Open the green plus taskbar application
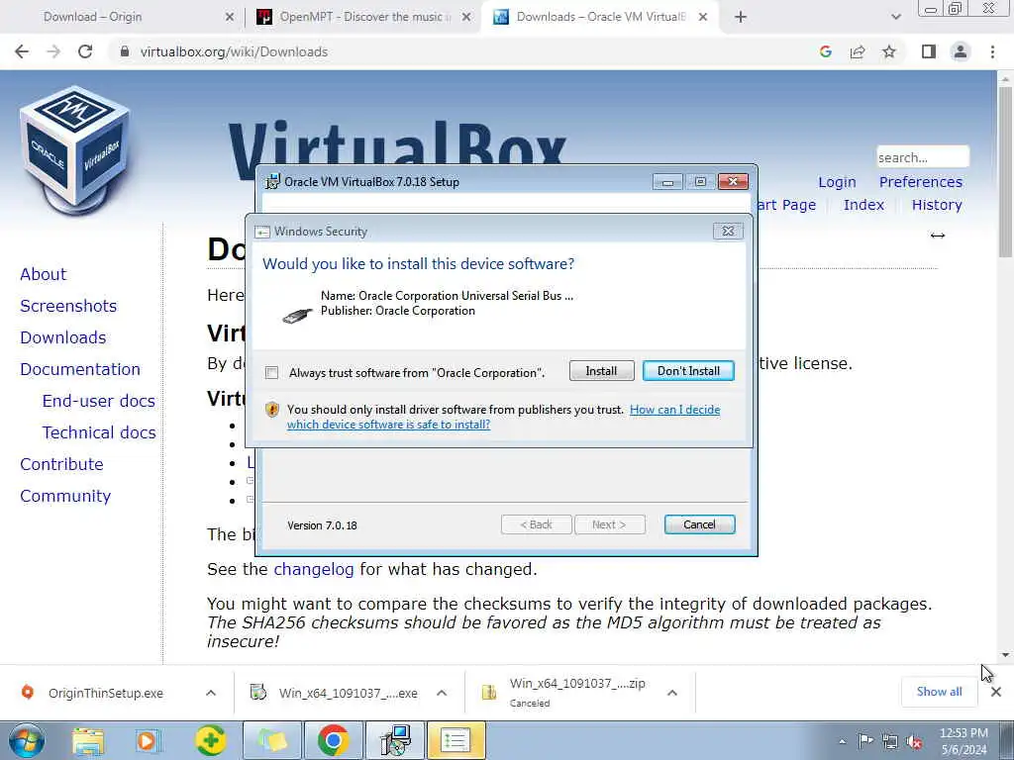This screenshot has height=760, width=1014. pos(210,740)
